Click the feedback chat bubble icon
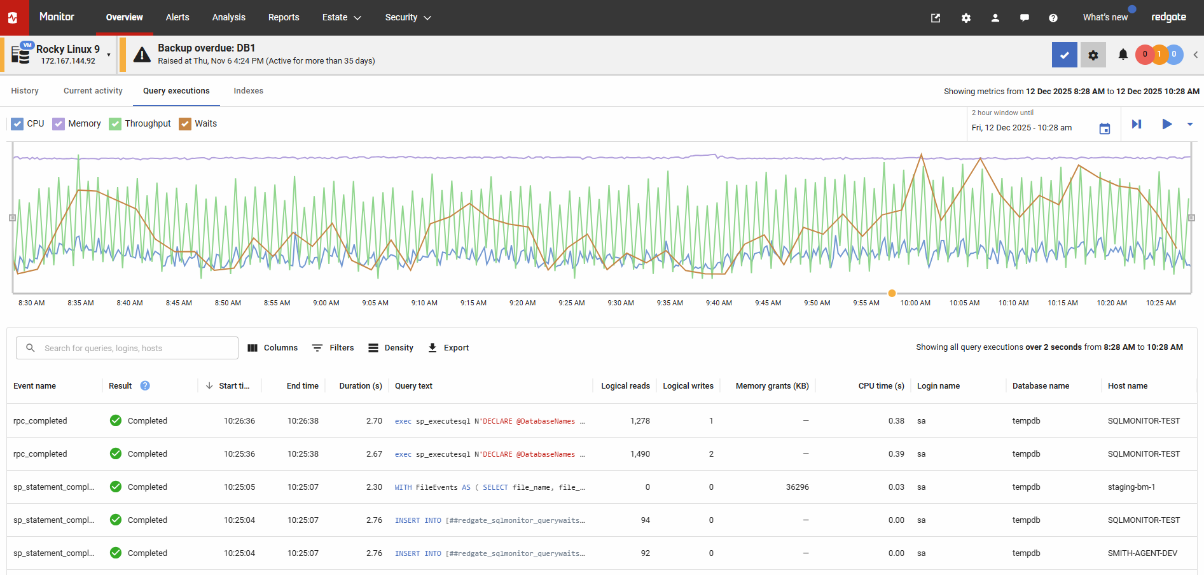1204x575 pixels. (x=1024, y=18)
